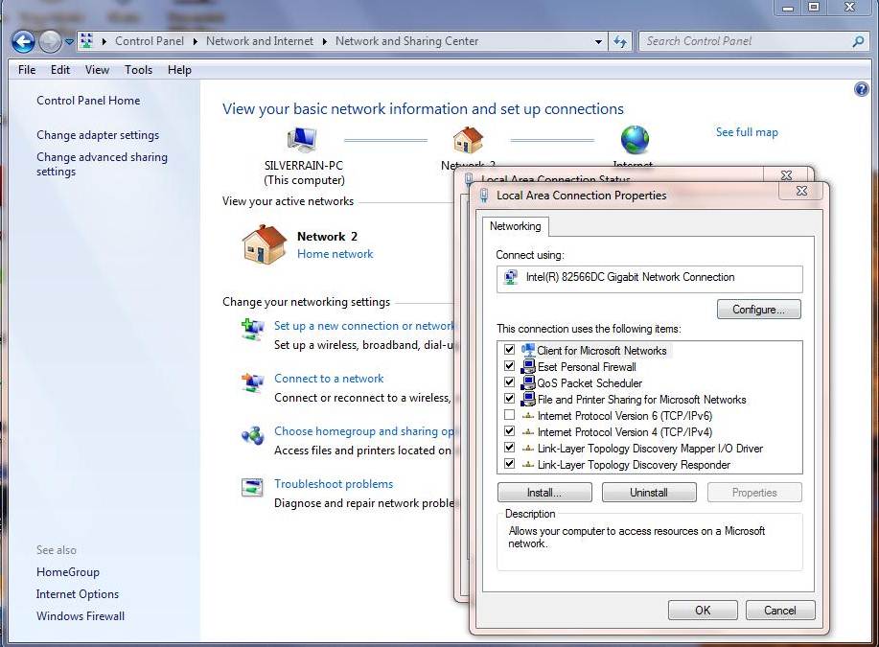Select the Networking tab
This screenshot has height=647, width=879.
click(515, 226)
